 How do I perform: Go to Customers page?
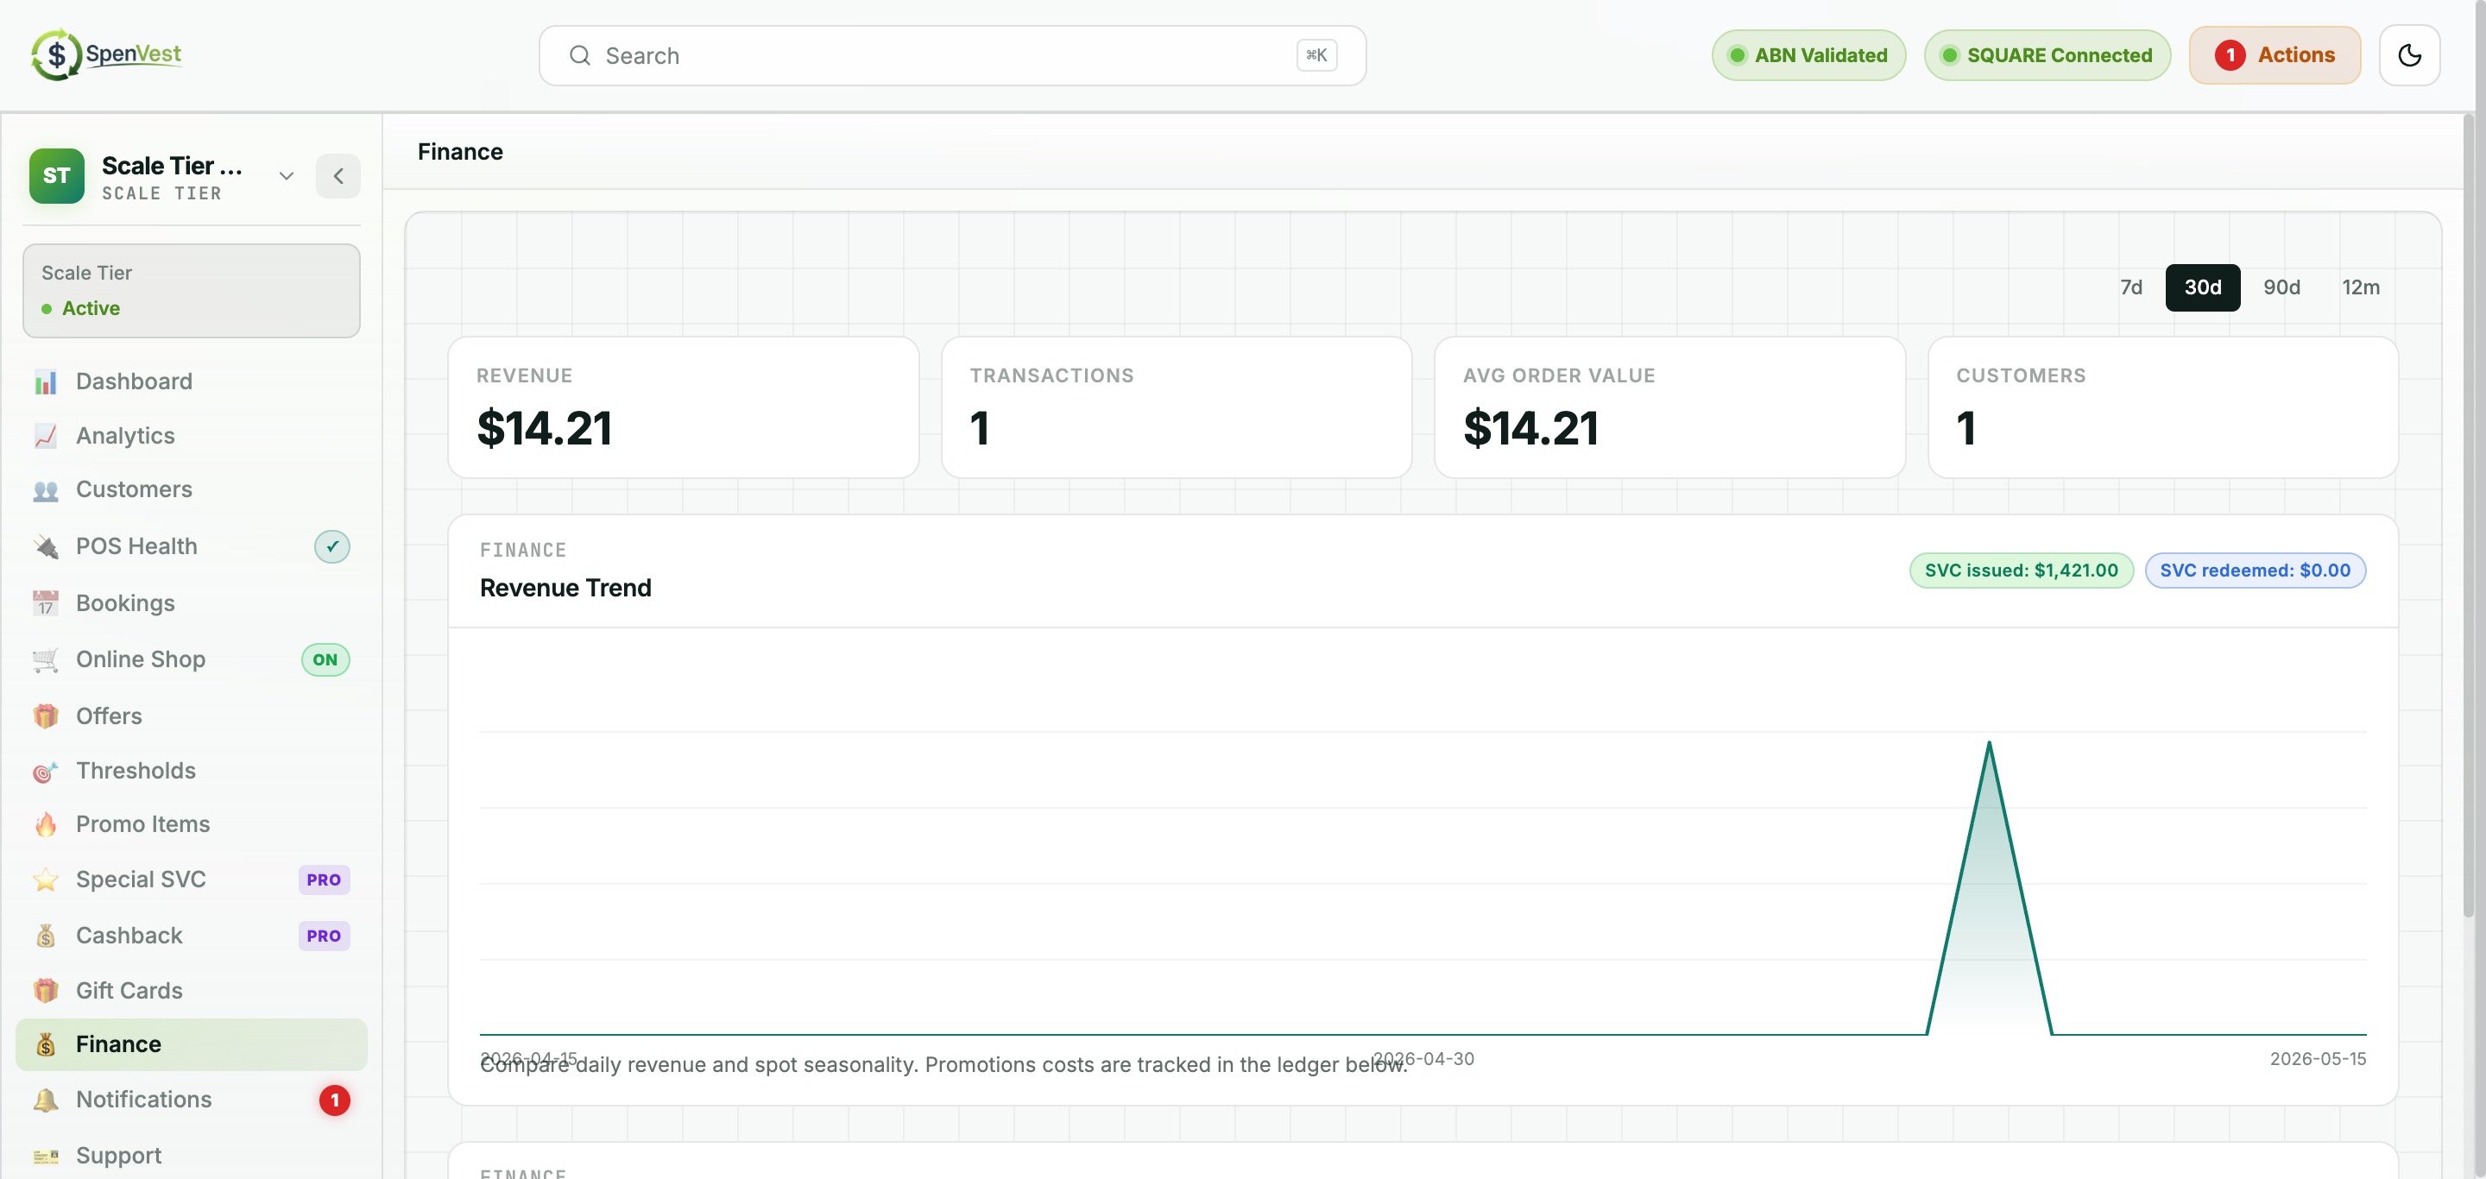pyautogui.click(x=191, y=490)
